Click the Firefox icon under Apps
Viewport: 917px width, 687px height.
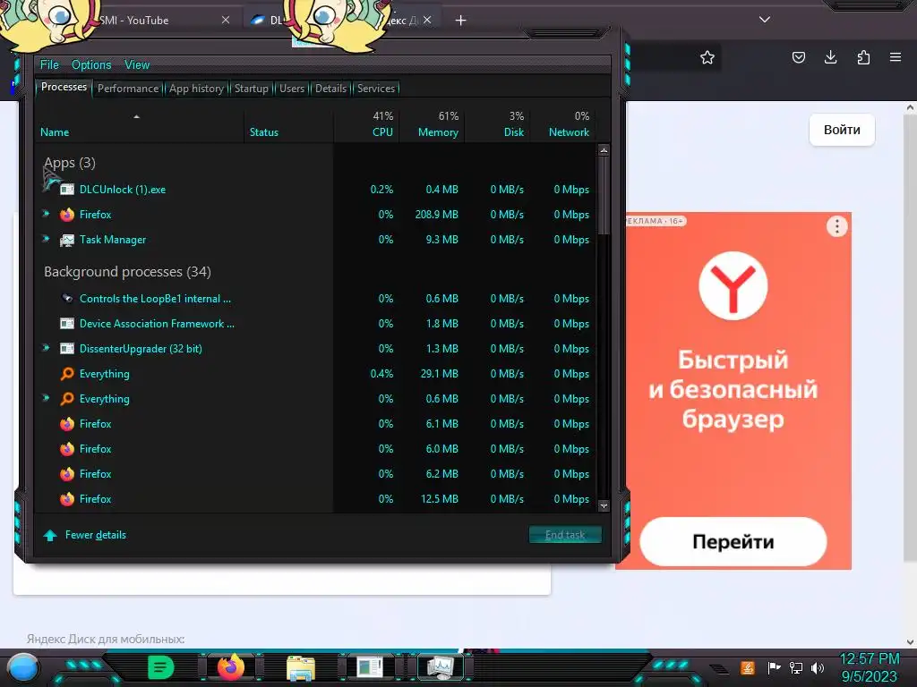tap(67, 215)
